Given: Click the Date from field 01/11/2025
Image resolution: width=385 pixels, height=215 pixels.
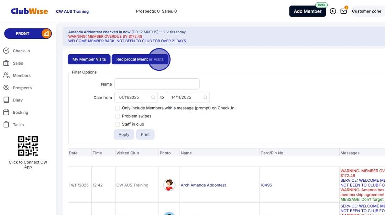Looking at the screenshot, I should coord(136,98).
